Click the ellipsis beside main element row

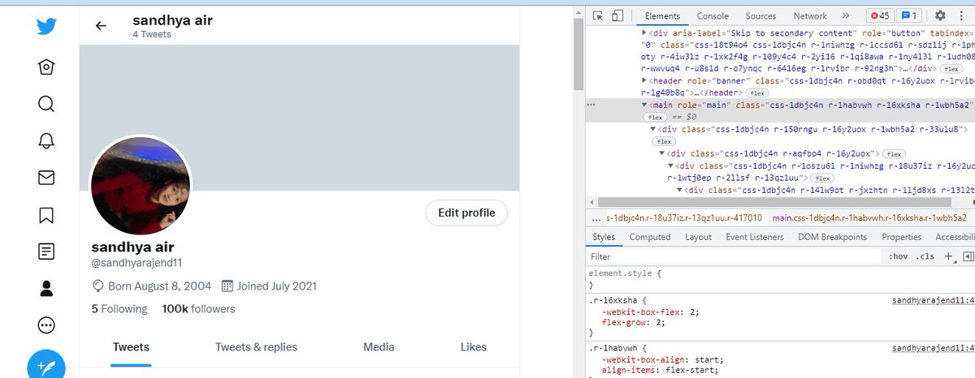pyautogui.click(x=591, y=105)
